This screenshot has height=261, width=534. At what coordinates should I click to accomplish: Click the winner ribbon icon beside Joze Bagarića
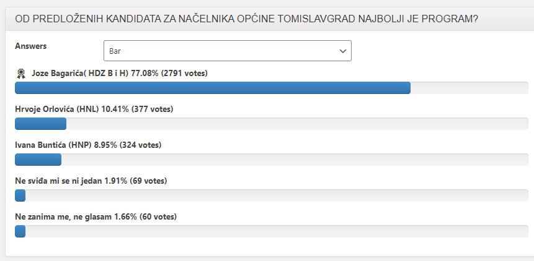[21, 74]
